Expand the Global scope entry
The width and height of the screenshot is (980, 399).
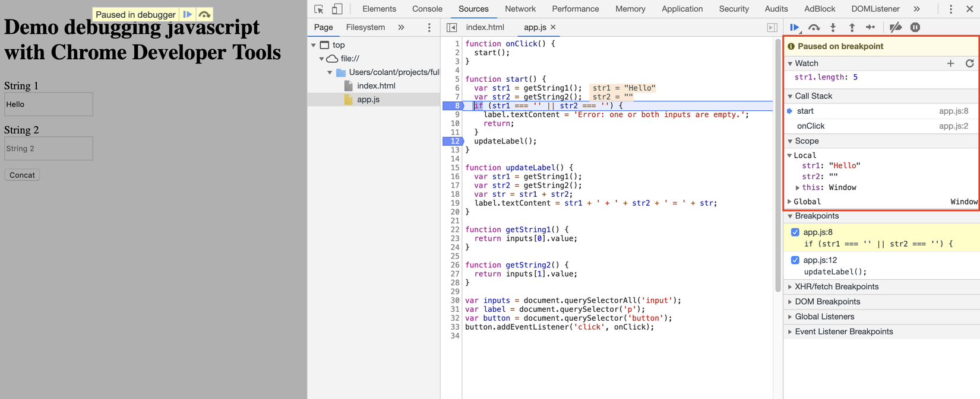pyautogui.click(x=790, y=202)
